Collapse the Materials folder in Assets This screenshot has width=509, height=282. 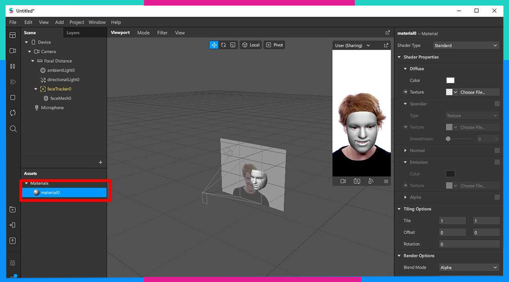(x=26, y=183)
